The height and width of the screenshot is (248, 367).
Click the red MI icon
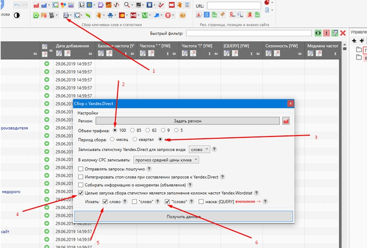pos(133,15)
